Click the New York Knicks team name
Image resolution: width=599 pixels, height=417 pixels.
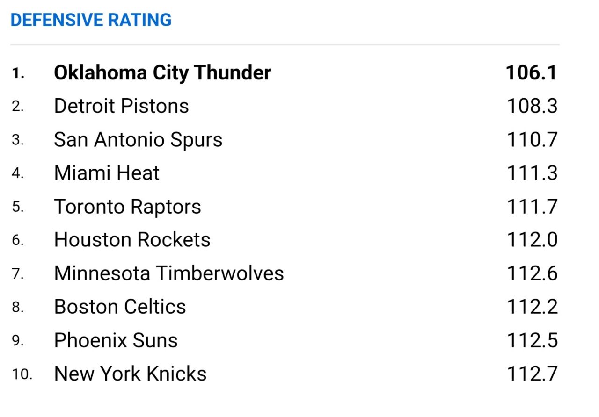pos(130,374)
